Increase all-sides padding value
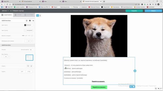The image size is (163, 91). (9, 57)
